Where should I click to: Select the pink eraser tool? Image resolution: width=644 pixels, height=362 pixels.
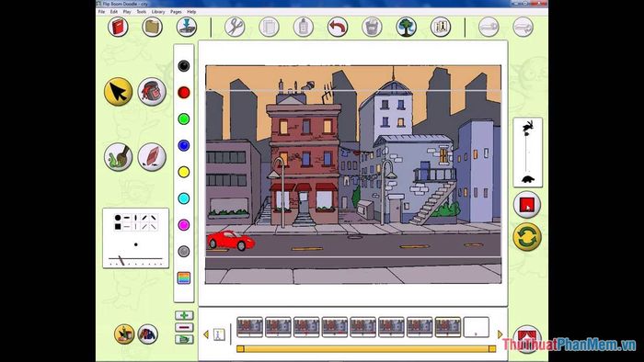click(x=152, y=157)
